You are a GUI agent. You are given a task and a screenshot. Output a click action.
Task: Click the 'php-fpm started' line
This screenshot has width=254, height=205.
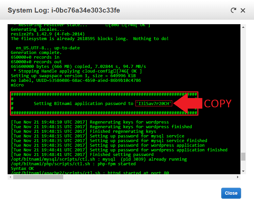(x=73, y=164)
